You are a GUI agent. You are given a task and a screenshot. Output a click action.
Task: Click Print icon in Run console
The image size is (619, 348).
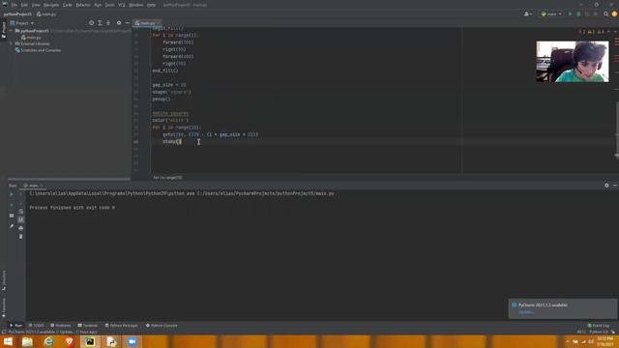(21, 228)
